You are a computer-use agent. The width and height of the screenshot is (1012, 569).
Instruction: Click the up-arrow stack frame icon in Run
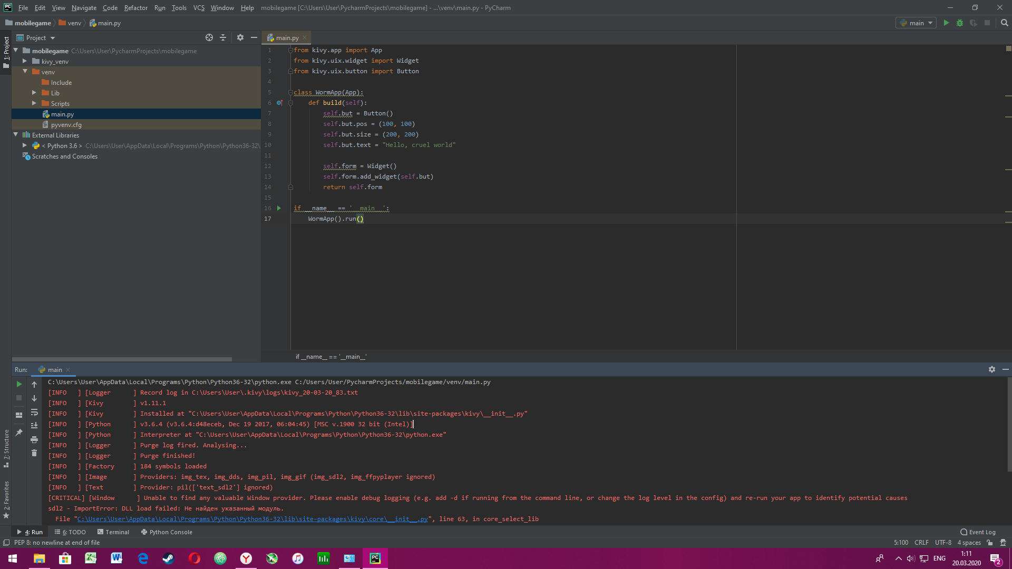coord(34,385)
